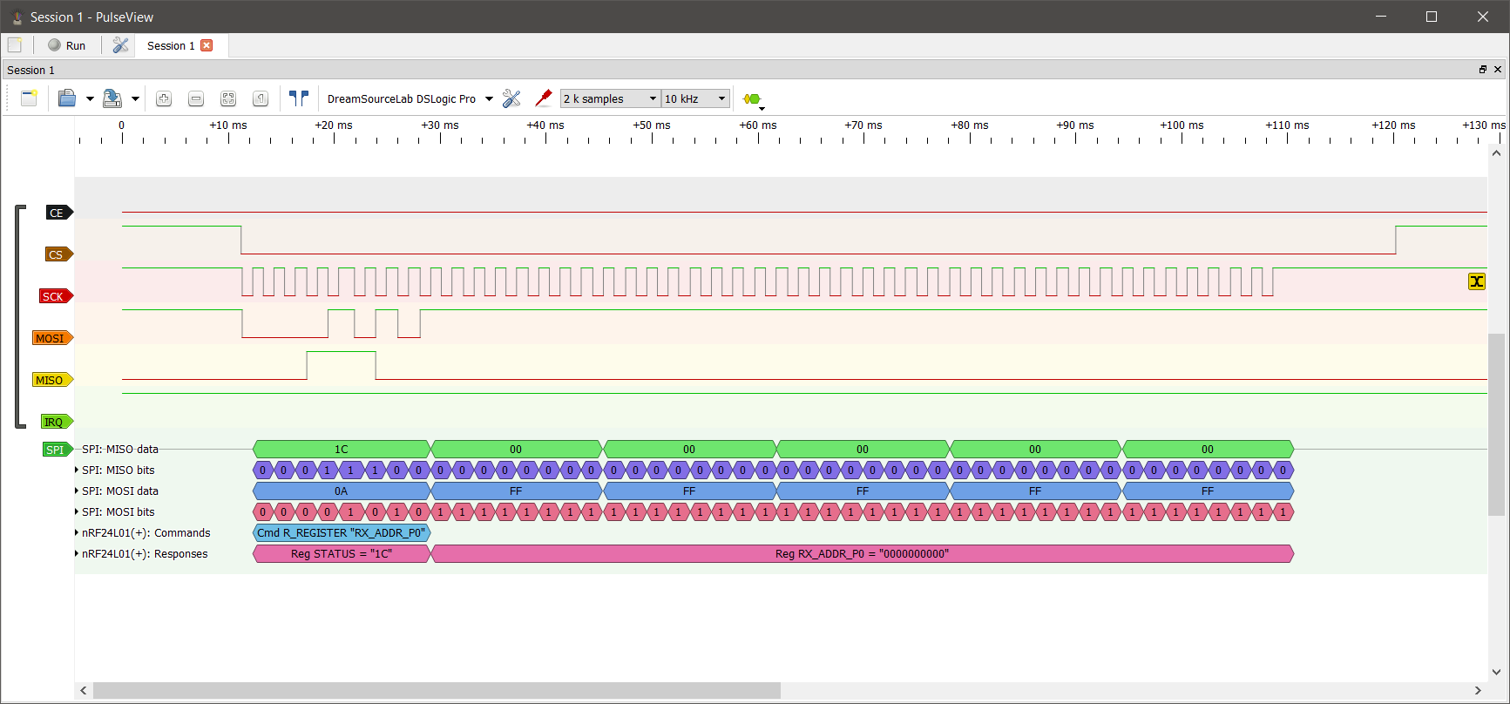Click the yellow trigger marker icon at right
The height and width of the screenshot is (704, 1510).
click(1476, 281)
